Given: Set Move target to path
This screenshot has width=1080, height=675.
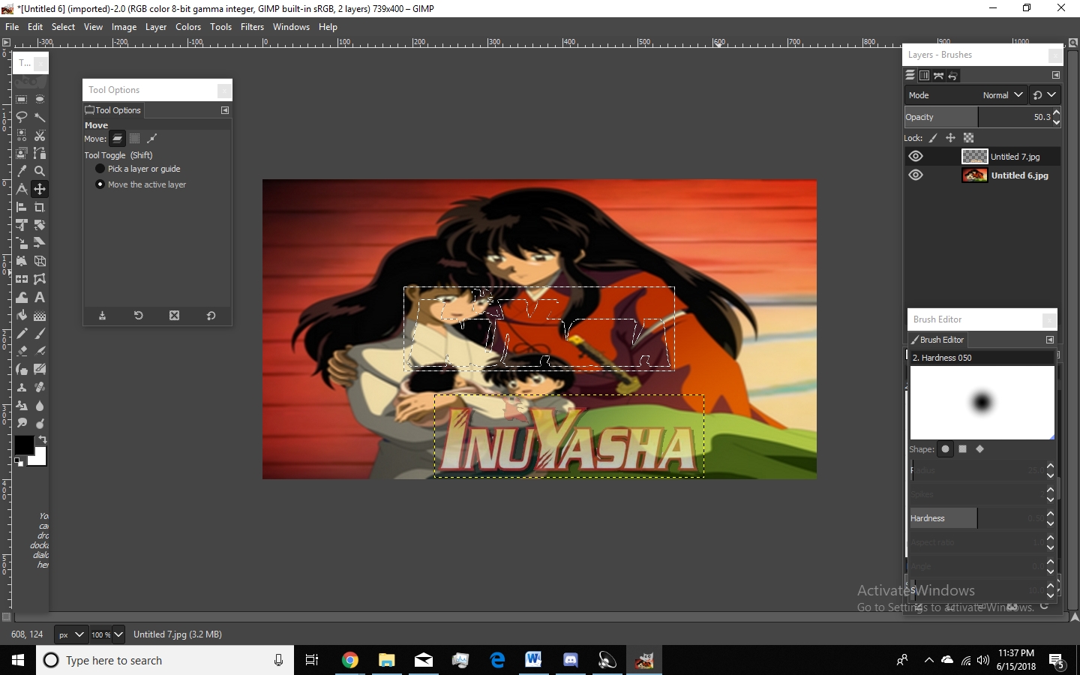Looking at the screenshot, I should [152, 138].
